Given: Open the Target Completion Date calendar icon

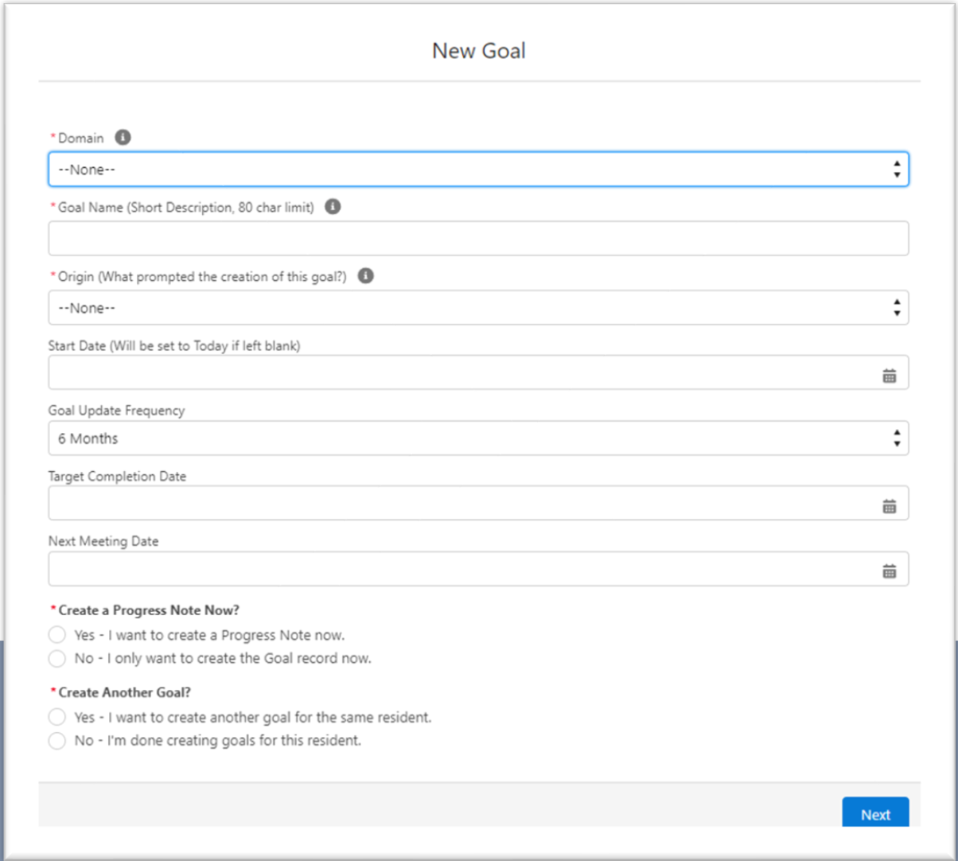Looking at the screenshot, I should coord(889,505).
